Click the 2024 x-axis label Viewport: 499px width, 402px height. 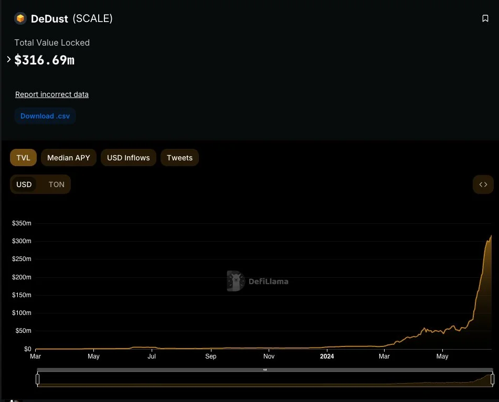pos(327,356)
